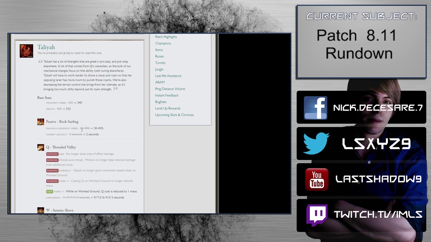
Task: Click the Facebook logo icon
Action: pyautogui.click(x=315, y=108)
